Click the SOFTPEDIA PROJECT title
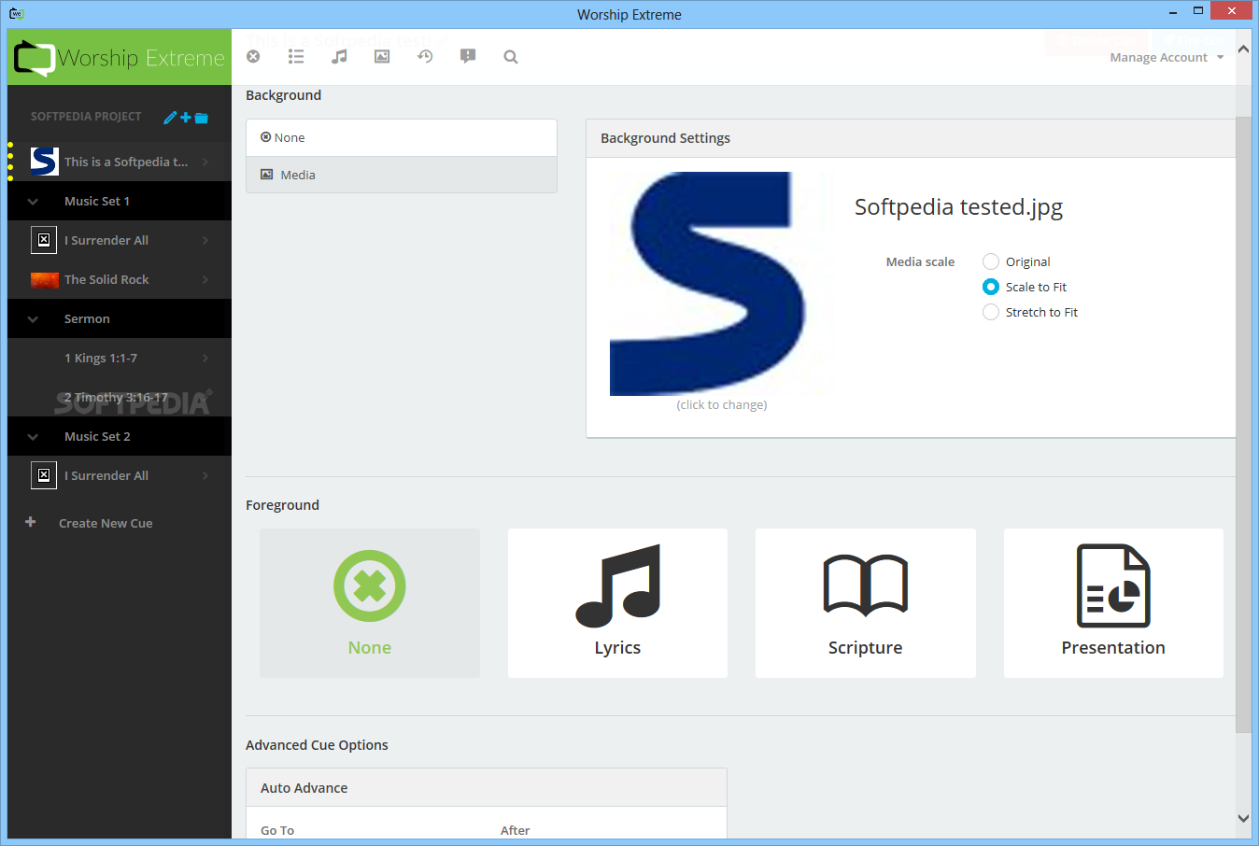 (86, 117)
